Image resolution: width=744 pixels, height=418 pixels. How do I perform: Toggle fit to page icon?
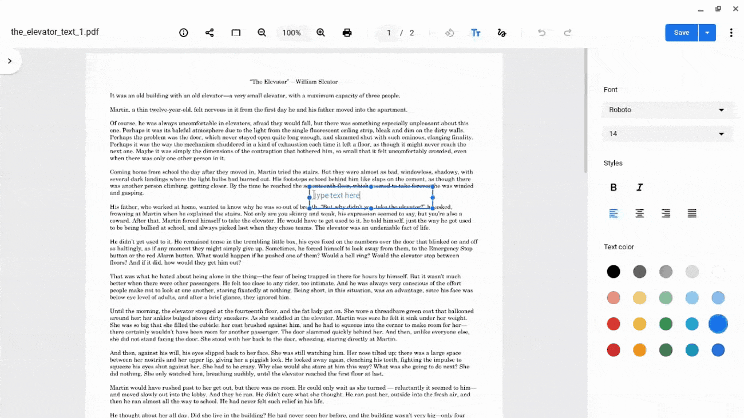click(236, 33)
